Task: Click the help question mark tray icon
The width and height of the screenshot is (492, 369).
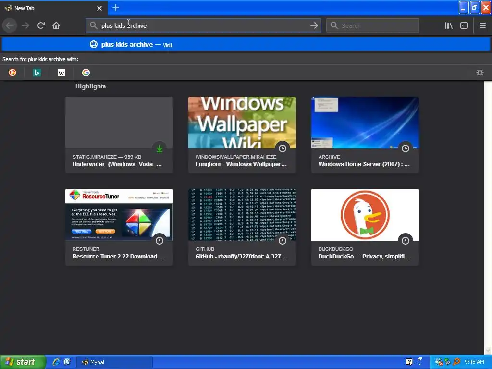Action: coord(409,362)
